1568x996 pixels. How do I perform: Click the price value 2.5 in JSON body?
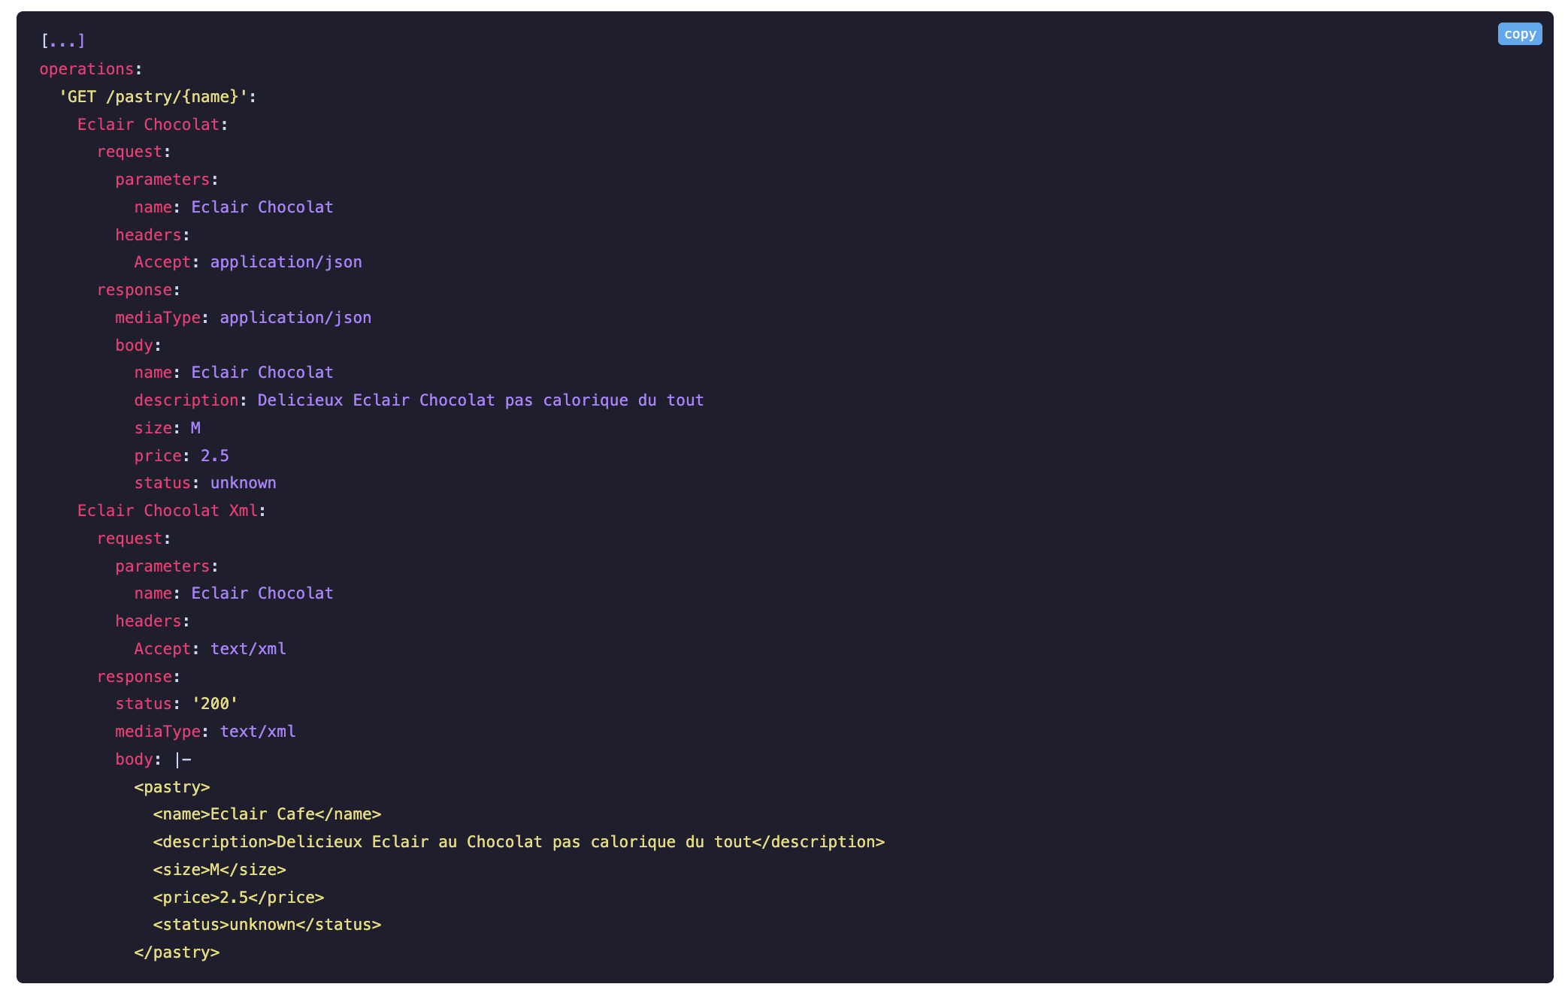point(214,456)
